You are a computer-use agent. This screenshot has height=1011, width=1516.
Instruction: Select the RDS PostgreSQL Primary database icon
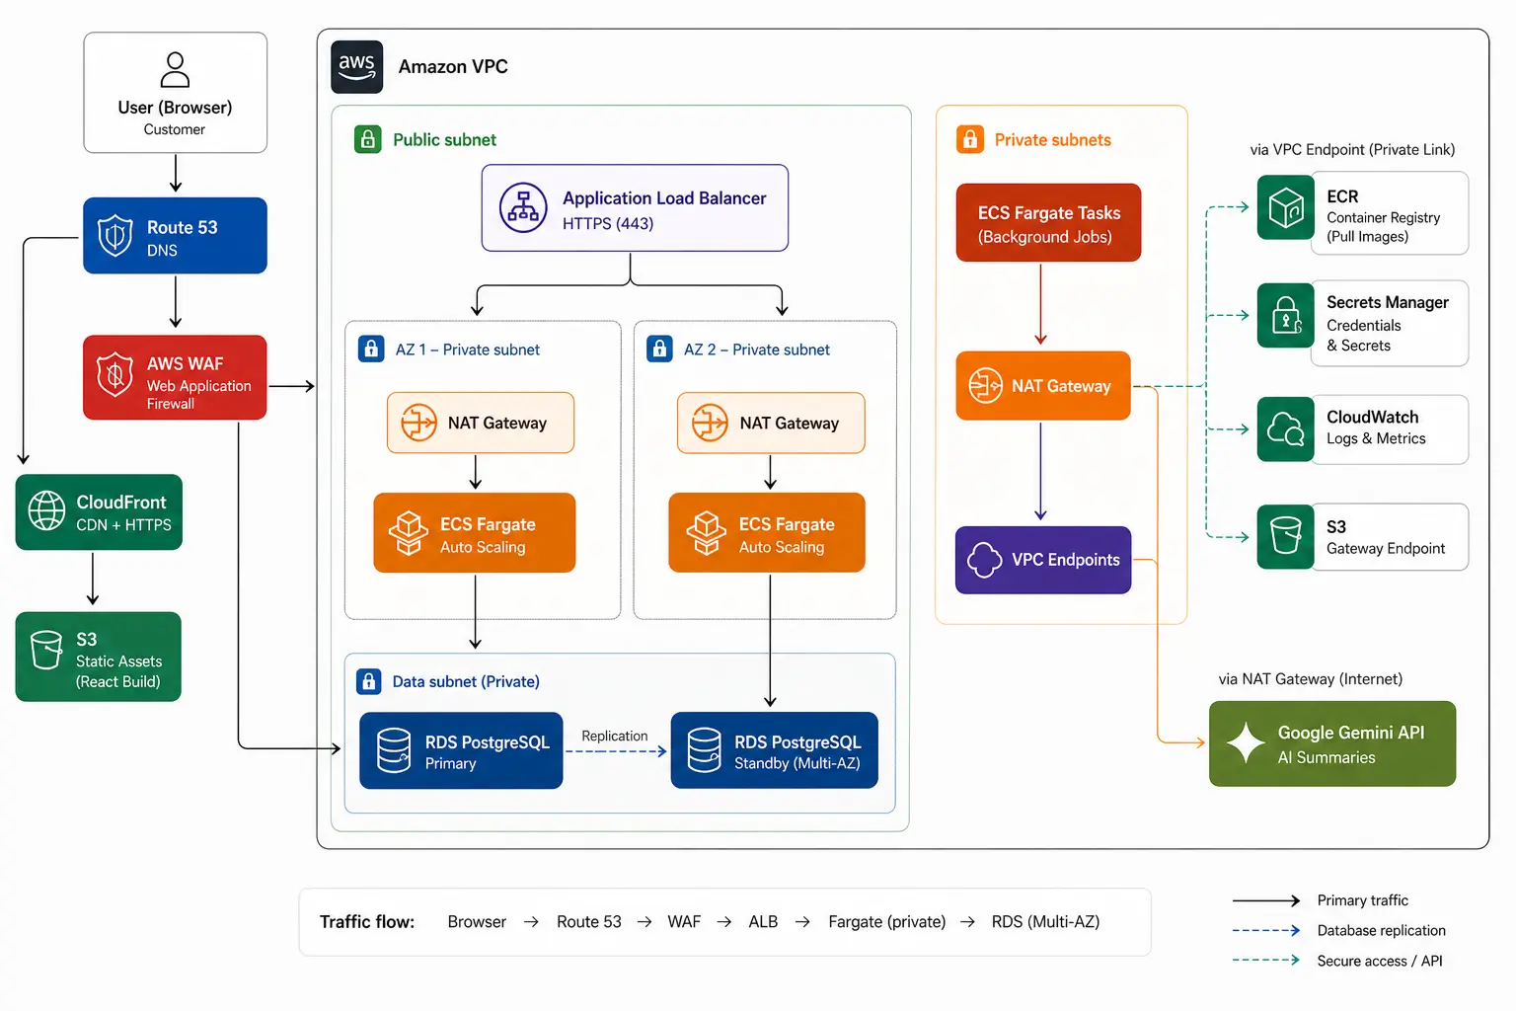(x=394, y=750)
